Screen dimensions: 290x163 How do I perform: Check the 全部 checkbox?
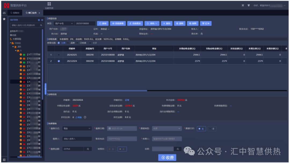[x=90, y=43]
